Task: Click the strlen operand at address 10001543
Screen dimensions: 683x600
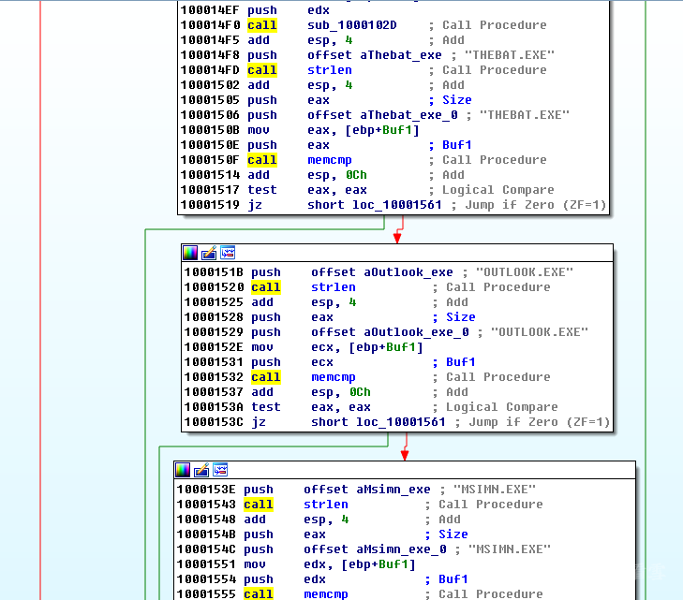Action: [326, 505]
